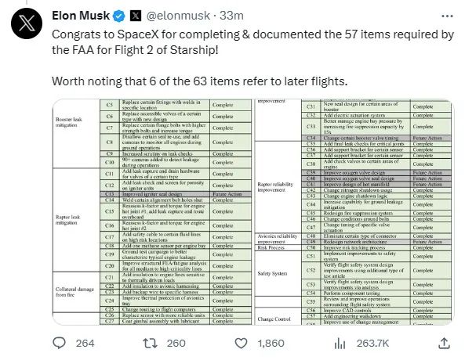Click the blue verified checkmark badge

[x=119, y=16]
